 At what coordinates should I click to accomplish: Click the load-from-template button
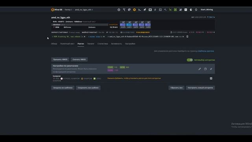(63, 88)
